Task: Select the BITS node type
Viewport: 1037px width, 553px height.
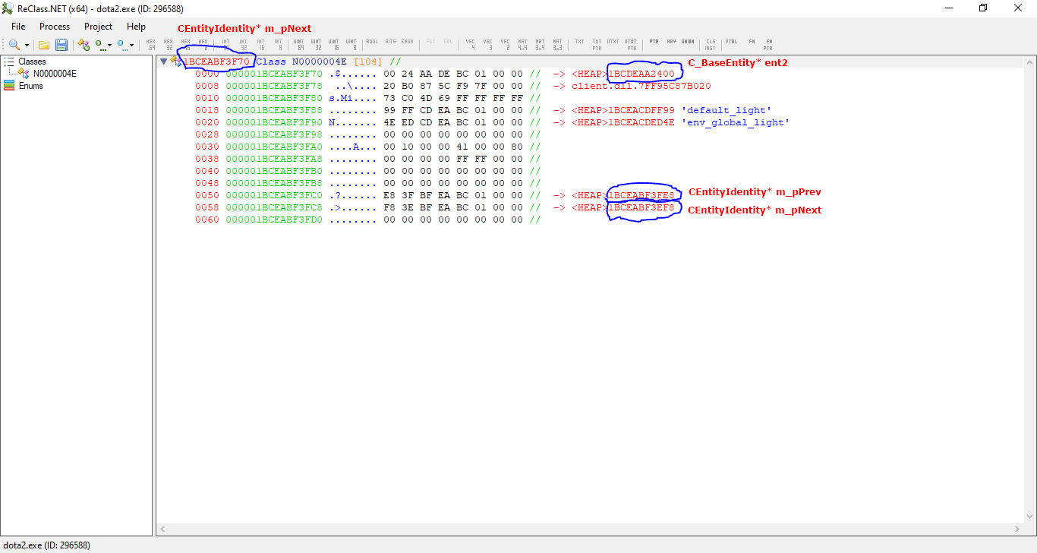Action: 390,42
